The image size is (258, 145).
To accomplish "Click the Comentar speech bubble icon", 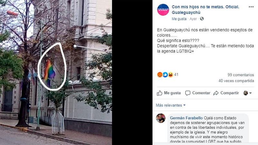I will pos(188,93).
